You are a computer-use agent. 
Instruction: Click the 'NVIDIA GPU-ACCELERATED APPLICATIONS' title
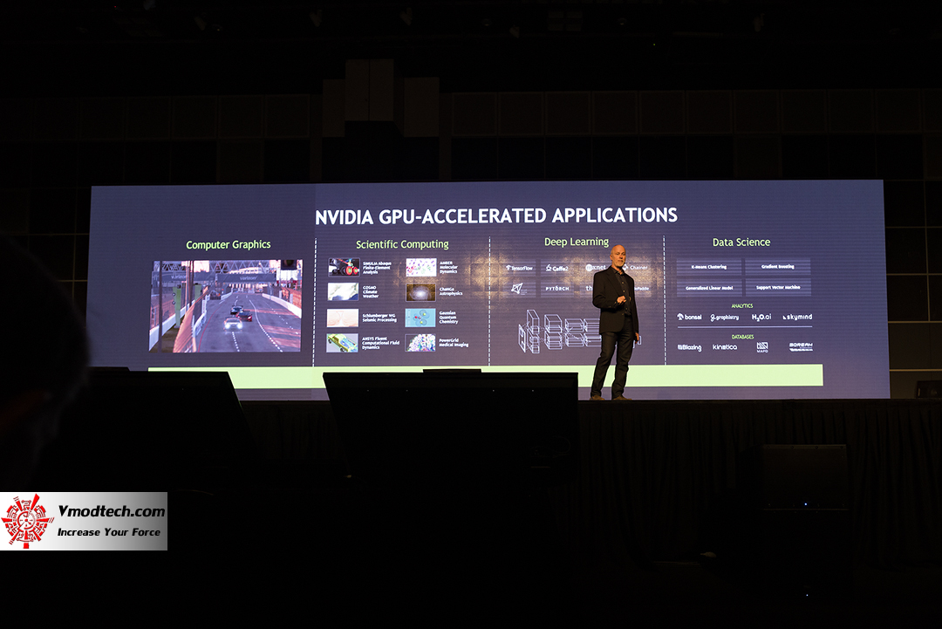[x=496, y=215]
